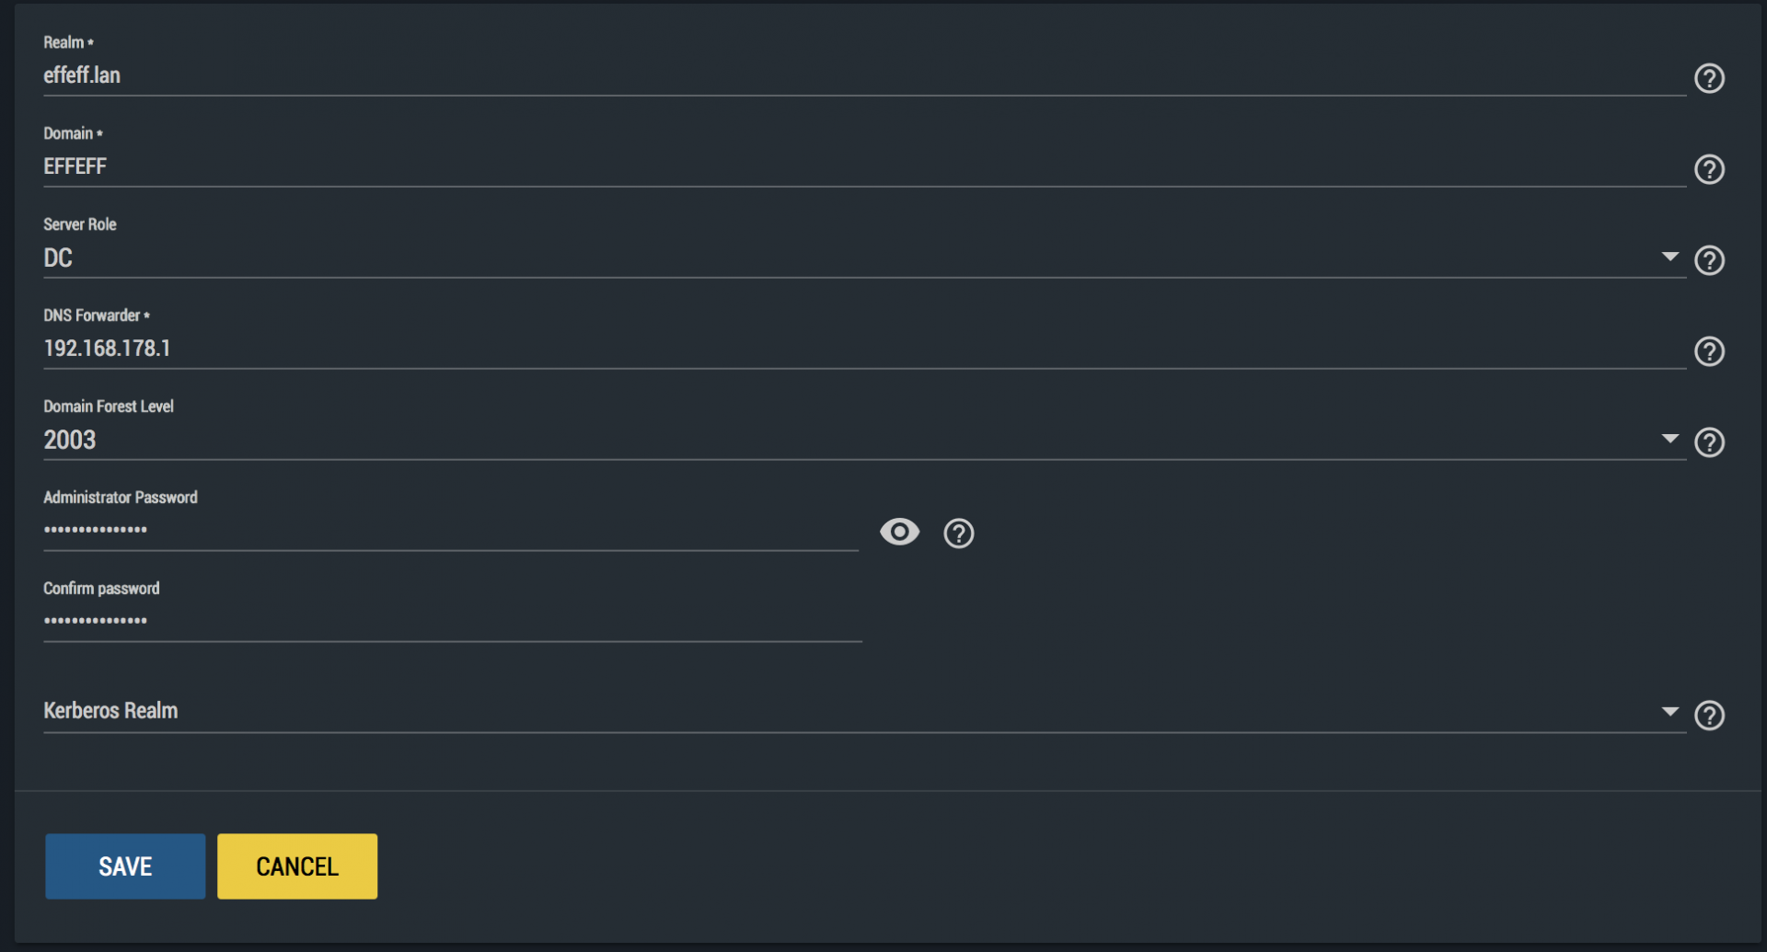Open Domain Forest Level help icon
The image size is (1767, 952).
point(1709,442)
